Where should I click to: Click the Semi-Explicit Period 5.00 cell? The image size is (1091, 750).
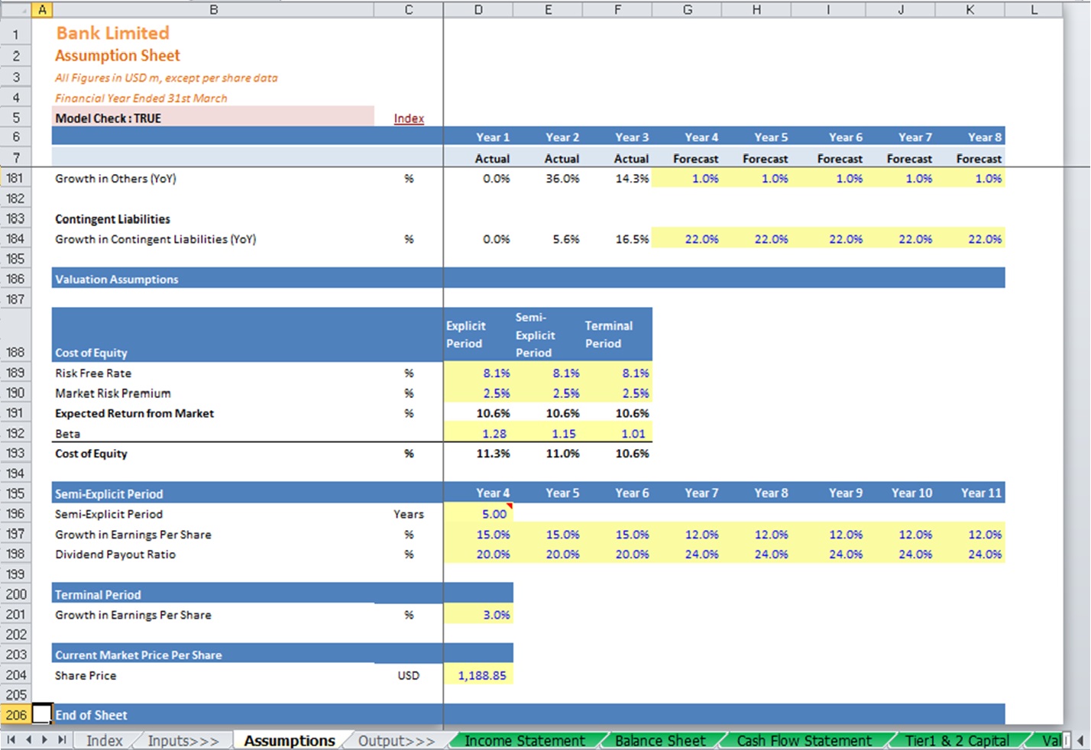[478, 514]
